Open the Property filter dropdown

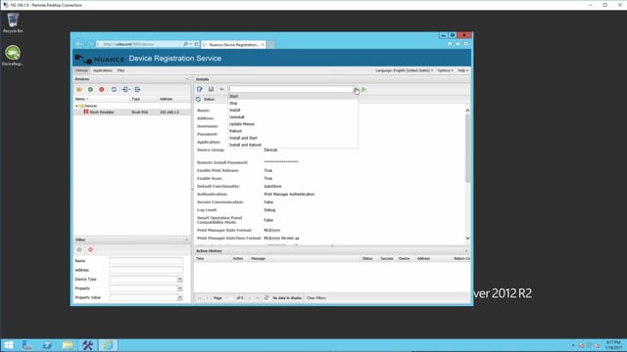tap(180, 288)
